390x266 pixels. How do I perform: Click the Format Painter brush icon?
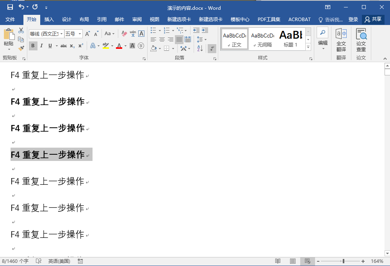coord(21,48)
